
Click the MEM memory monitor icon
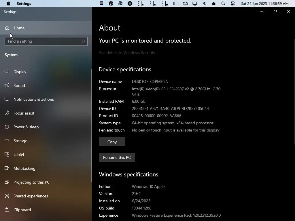coord(141,3)
